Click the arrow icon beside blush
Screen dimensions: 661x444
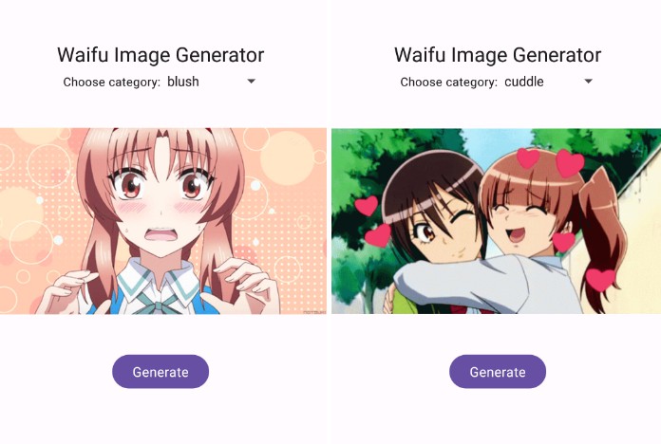(252, 81)
